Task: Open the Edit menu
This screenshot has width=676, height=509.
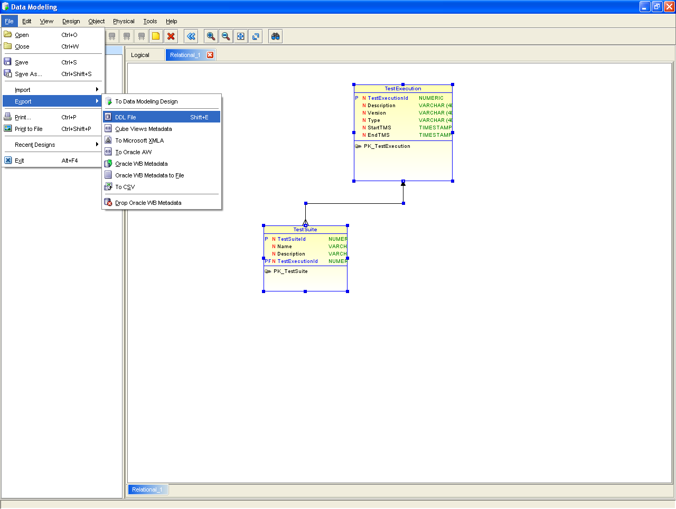Action: point(27,21)
